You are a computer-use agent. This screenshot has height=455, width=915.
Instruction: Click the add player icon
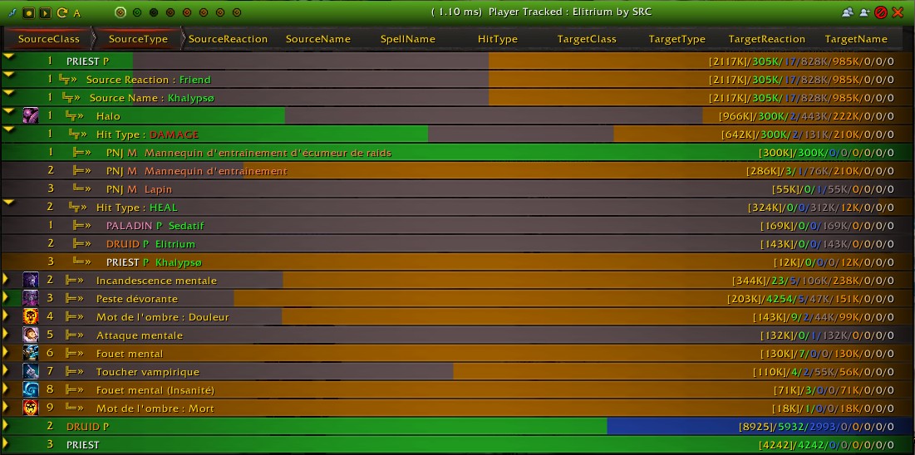[x=864, y=12]
